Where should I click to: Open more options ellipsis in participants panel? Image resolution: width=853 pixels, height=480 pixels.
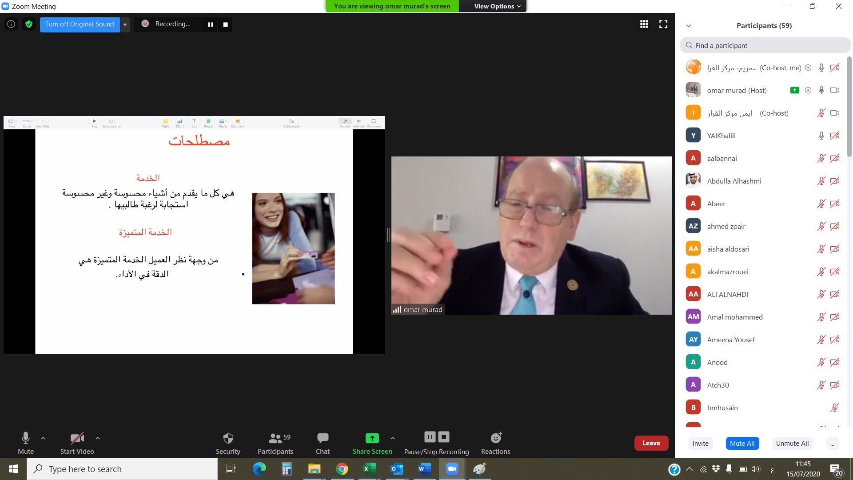832,443
